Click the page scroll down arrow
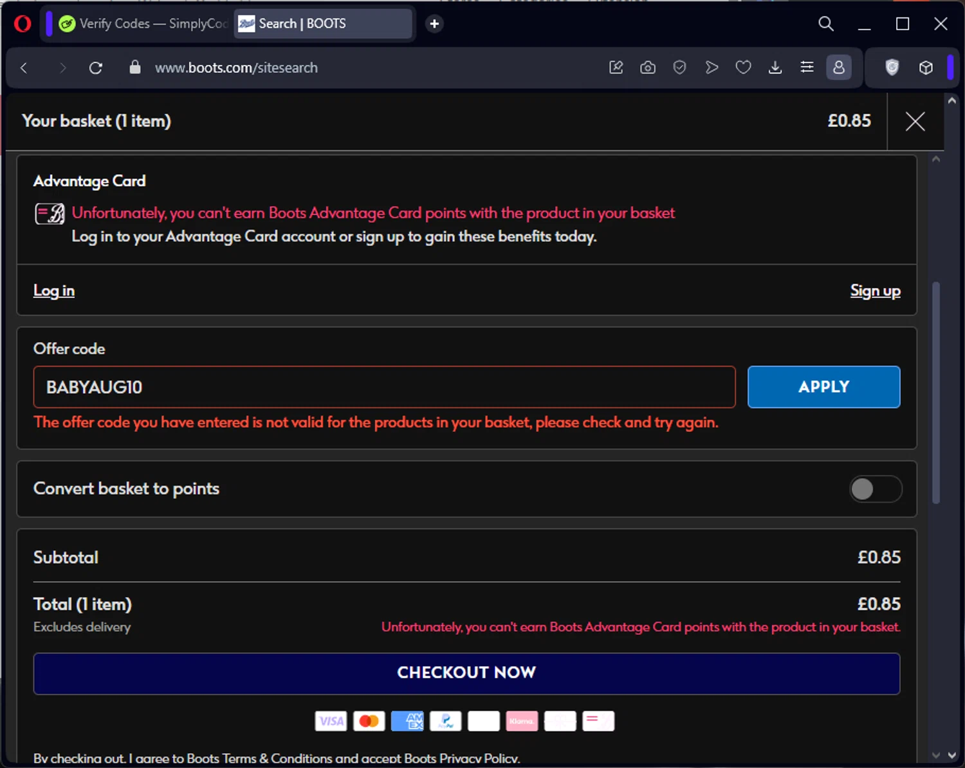The image size is (965, 768). click(x=951, y=756)
